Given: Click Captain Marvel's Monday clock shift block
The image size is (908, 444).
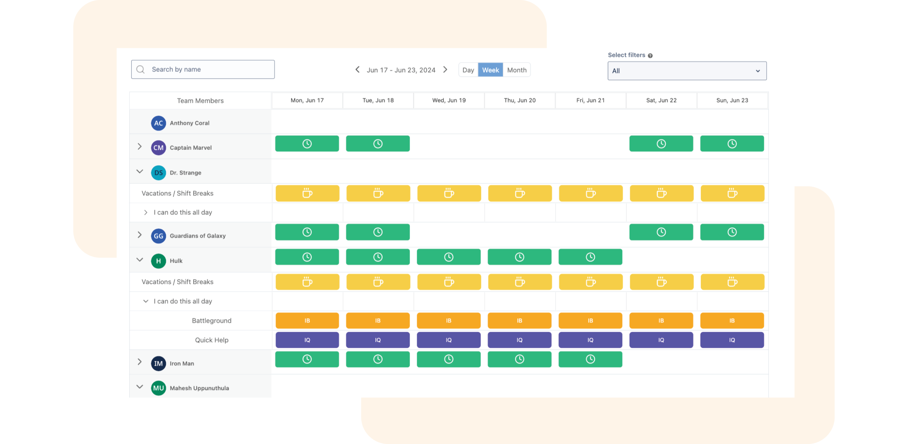Looking at the screenshot, I should [x=307, y=144].
